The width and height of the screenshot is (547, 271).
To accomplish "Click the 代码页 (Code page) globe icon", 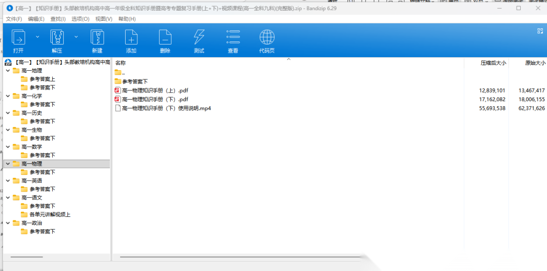I will point(267,38).
